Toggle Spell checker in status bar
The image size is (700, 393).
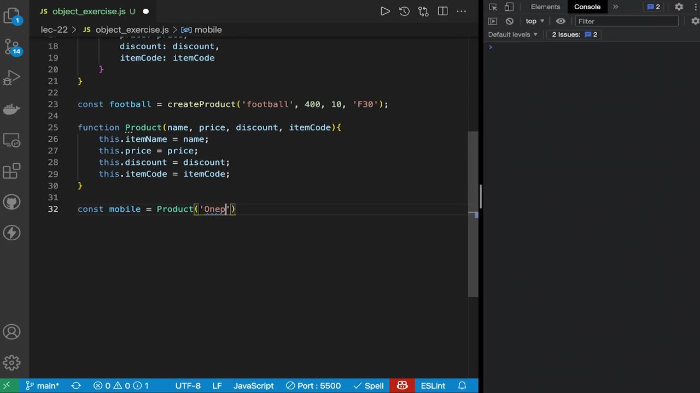click(367, 385)
